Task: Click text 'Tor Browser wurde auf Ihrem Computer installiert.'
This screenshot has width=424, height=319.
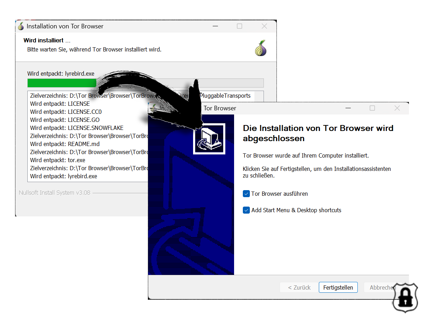Action: point(306,155)
